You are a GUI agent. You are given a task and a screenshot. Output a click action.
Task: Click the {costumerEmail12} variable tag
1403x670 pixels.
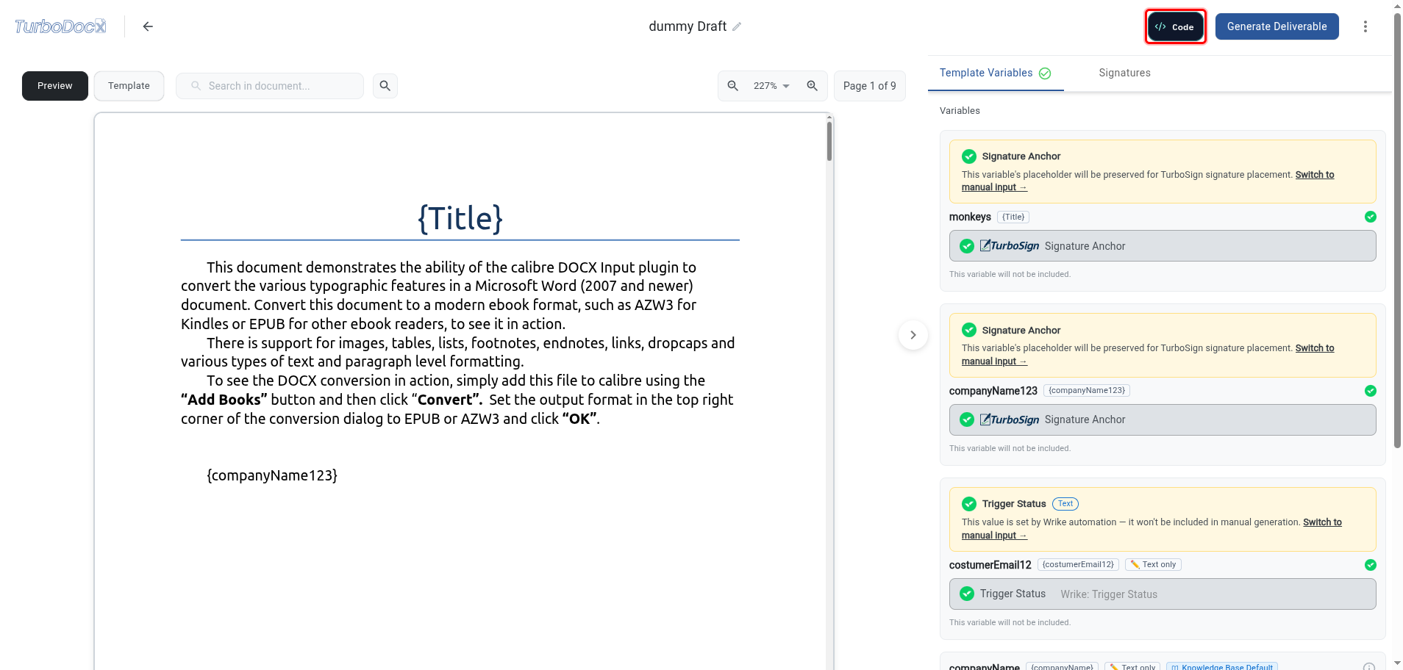pyautogui.click(x=1078, y=565)
